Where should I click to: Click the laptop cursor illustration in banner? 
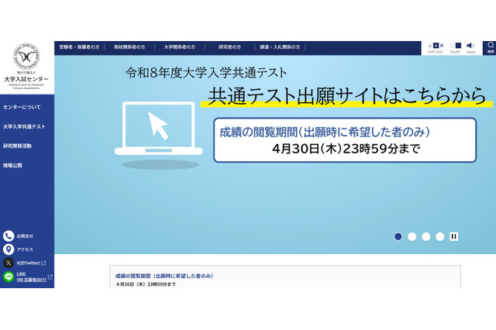tap(158, 134)
